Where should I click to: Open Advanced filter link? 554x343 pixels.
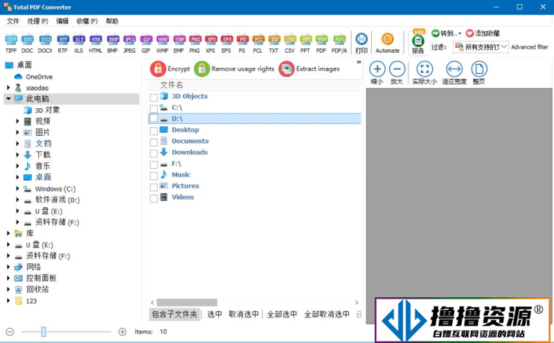pos(530,46)
